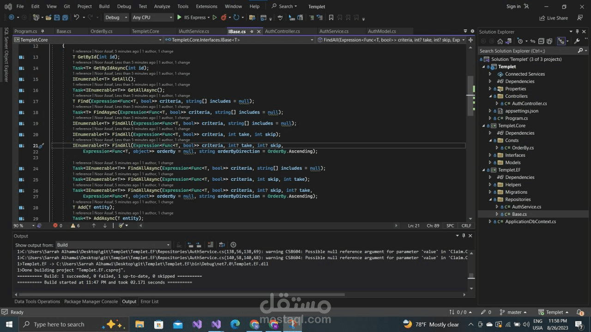Expand the Models folder in Templet.Core
The width and height of the screenshot is (591, 332).
pos(490,162)
